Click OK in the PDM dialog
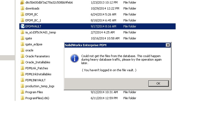The height and width of the screenshot is (125, 223). (158, 83)
